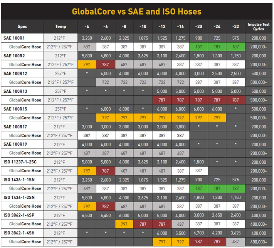Click yellow '797' under -8 below ISO 3862-1-4SP
This screenshot has height=248, width=274.
point(124,224)
